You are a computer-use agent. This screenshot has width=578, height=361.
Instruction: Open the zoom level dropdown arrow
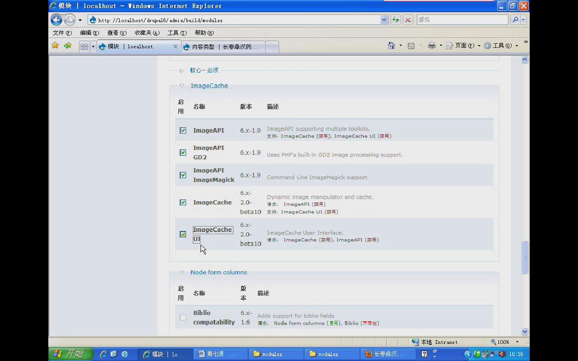click(517, 342)
